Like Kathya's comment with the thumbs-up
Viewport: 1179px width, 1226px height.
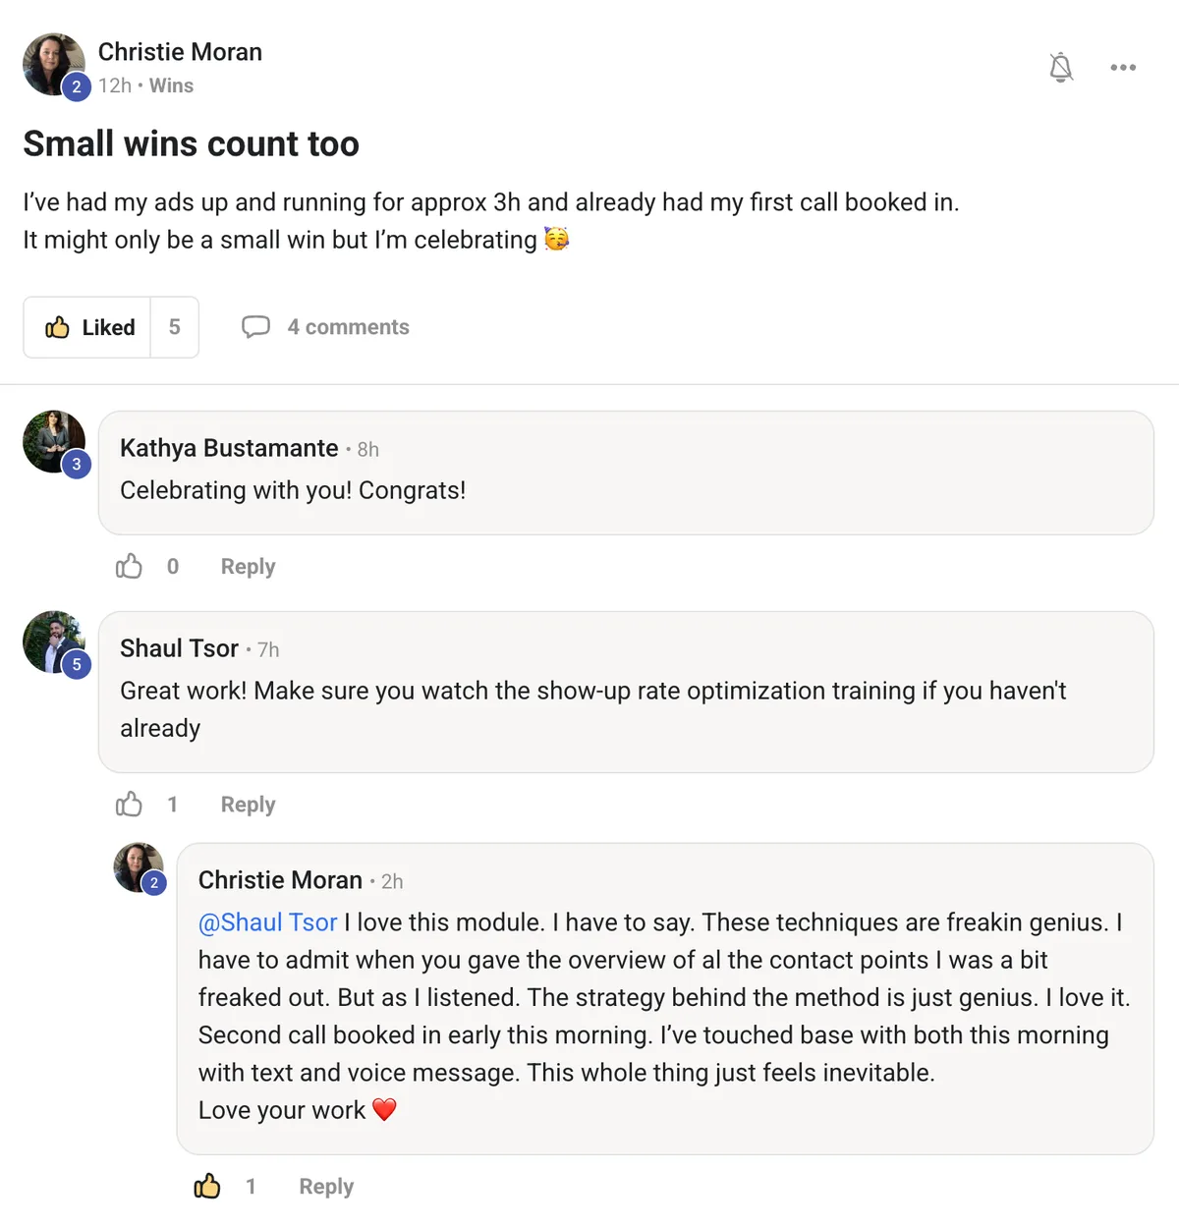tap(129, 566)
